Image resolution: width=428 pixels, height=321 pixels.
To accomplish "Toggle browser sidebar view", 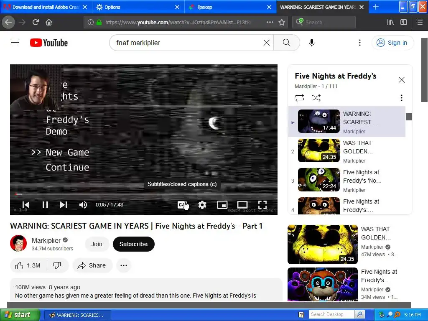I will (x=404, y=23).
